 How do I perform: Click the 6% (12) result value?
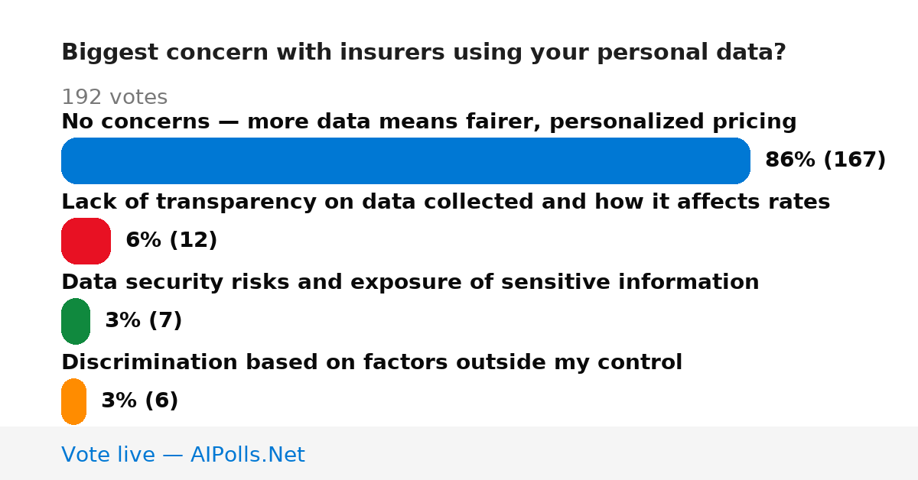pyautogui.click(x=171, y=240)
